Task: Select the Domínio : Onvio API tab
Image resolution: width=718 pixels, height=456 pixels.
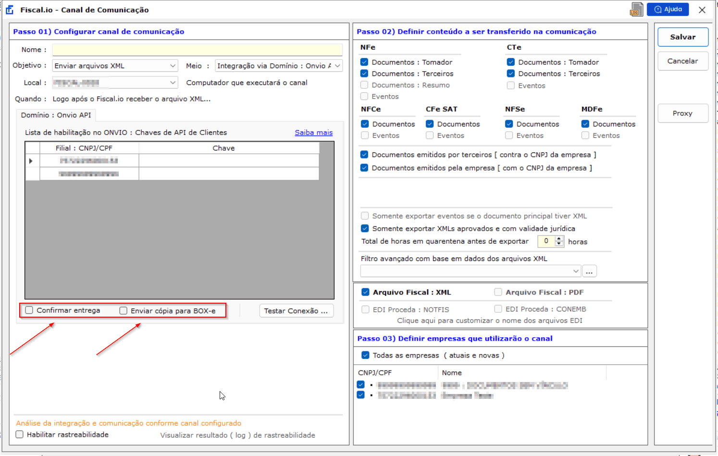Action: pyautogui.click(x=56, y=115)
